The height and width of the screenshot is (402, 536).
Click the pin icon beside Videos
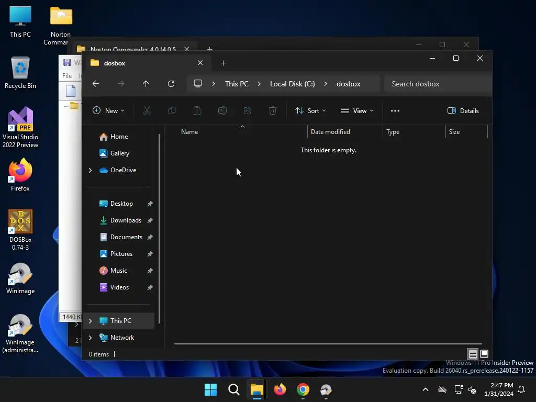pos(150,287)
